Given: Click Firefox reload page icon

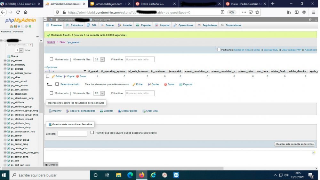Looking at the screenshot, I should [x=18, y=12].
